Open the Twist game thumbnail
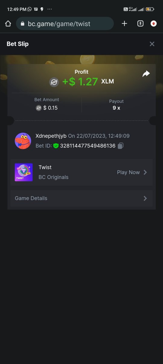This screenshot has height=364, width=163. click(x=24, y=172)
